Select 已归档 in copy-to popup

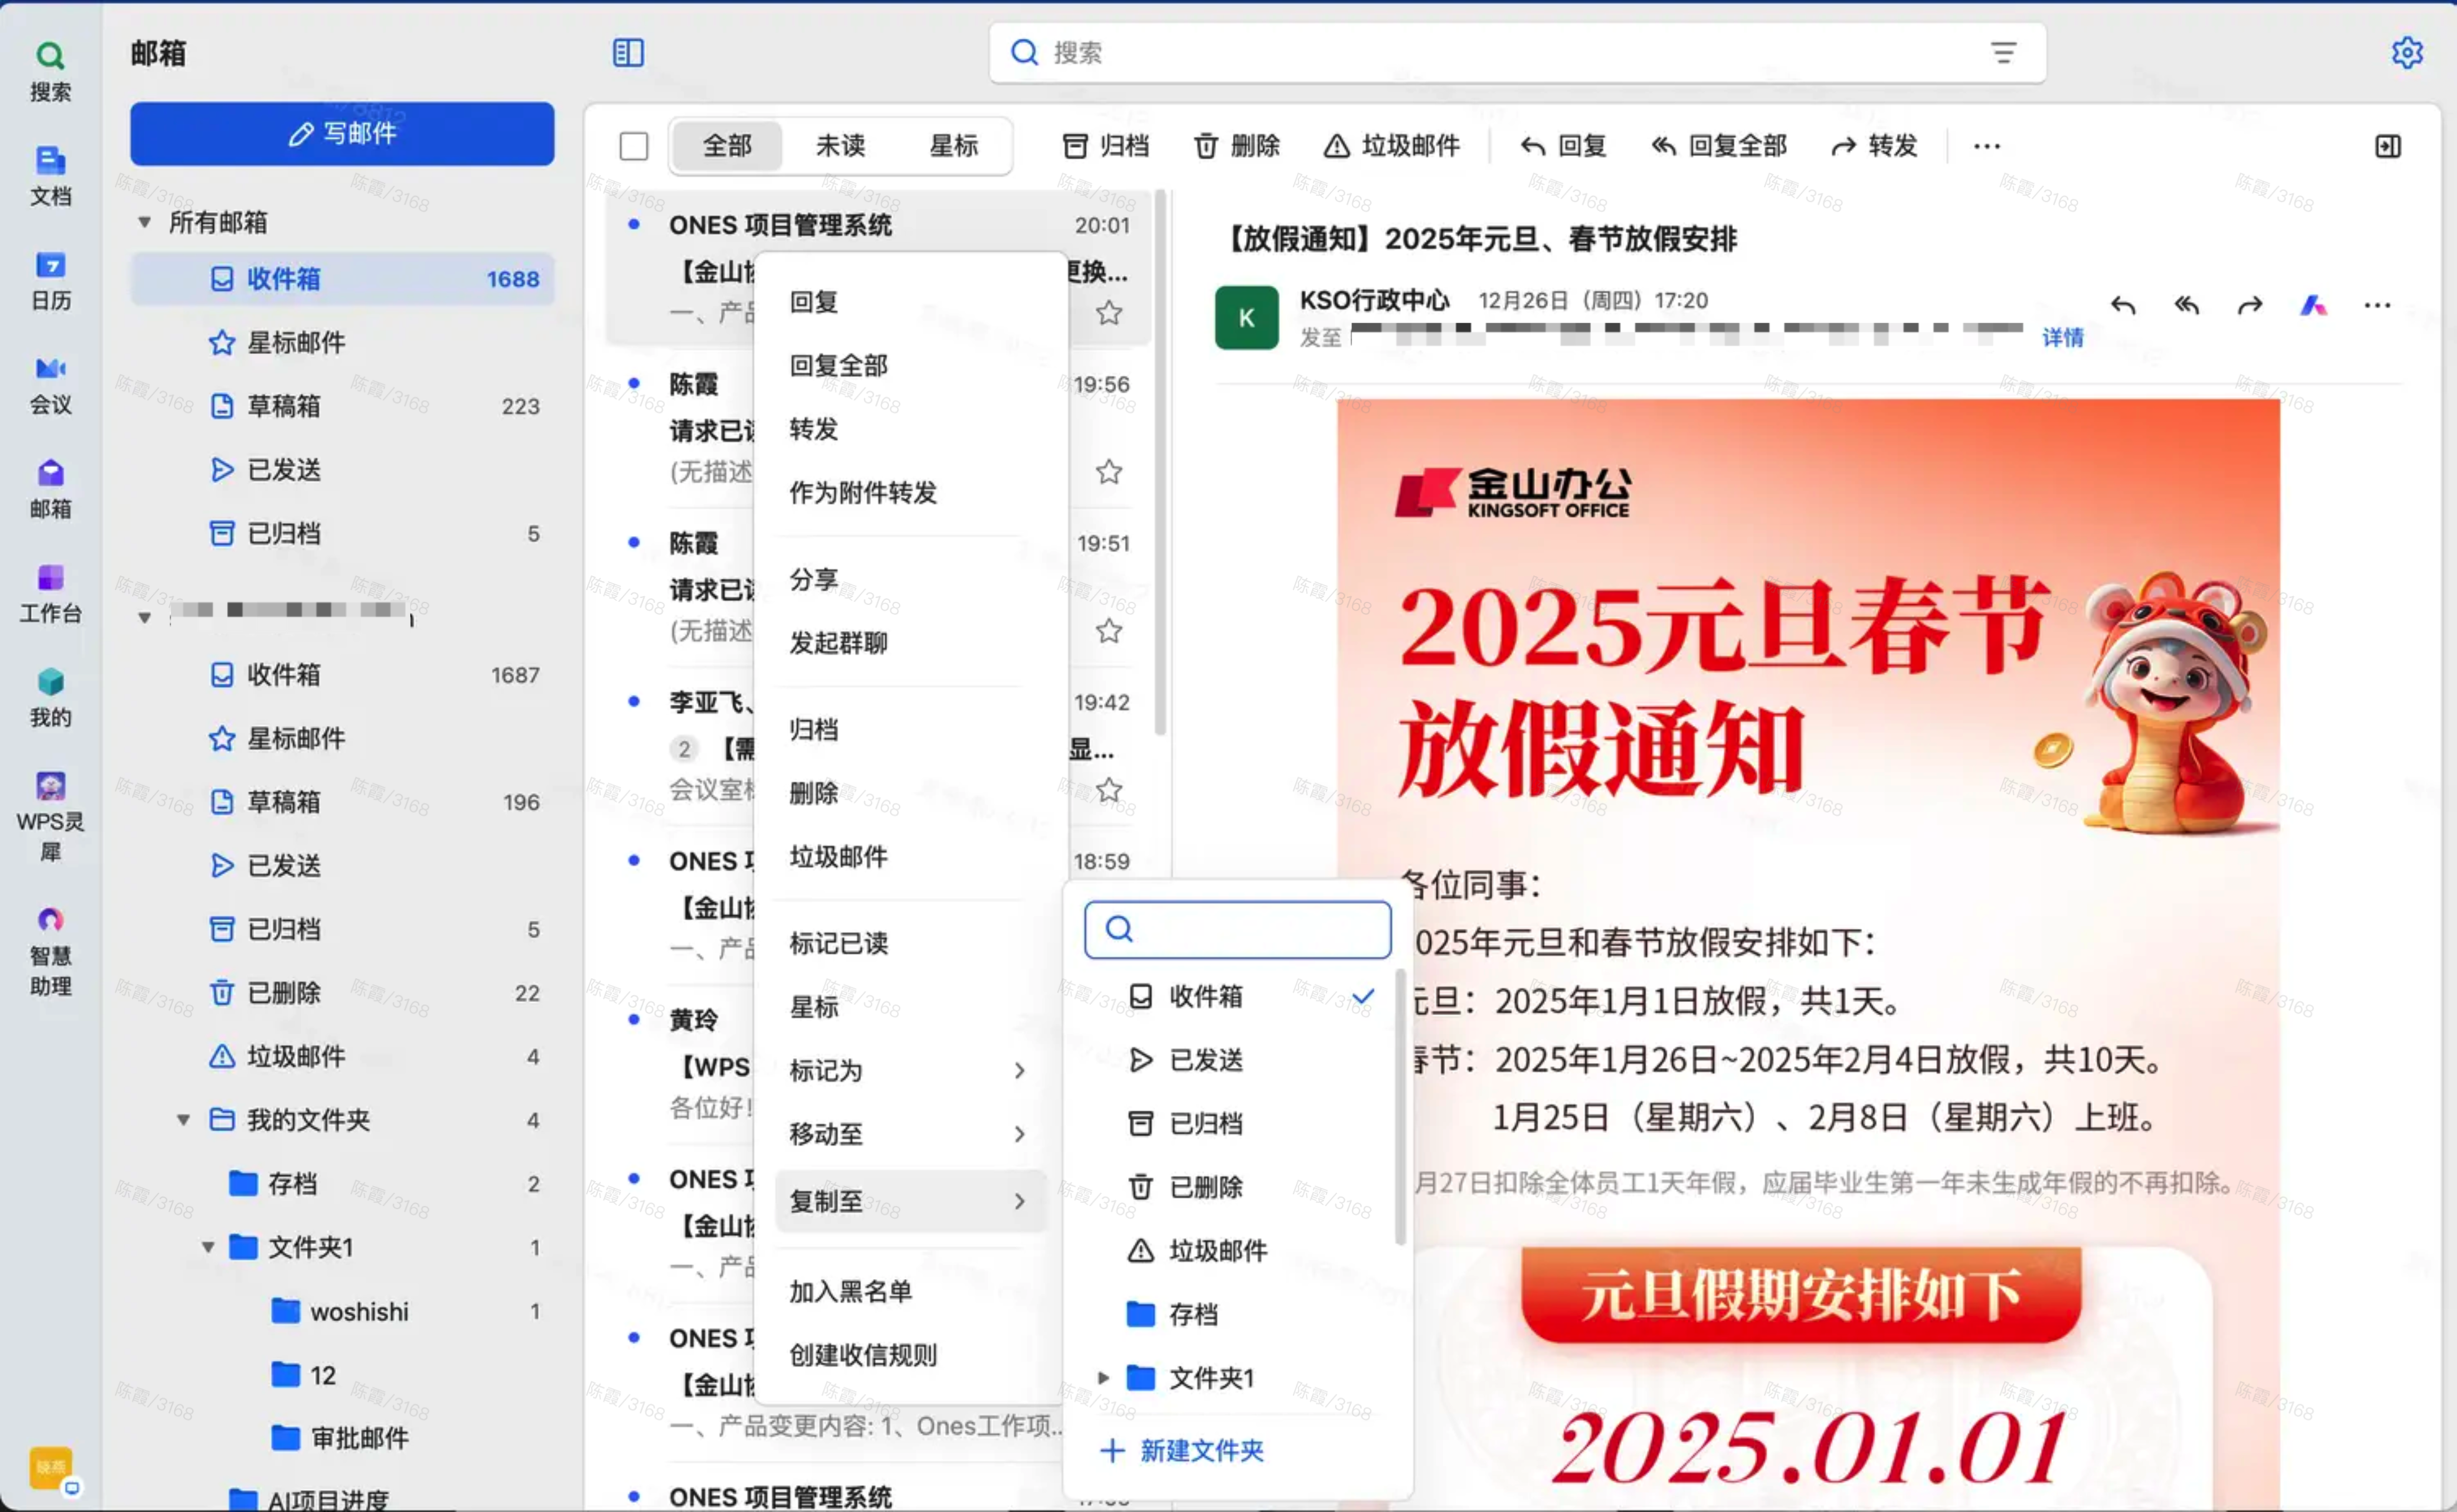pyautogui.click(x=1238, y=1123)
